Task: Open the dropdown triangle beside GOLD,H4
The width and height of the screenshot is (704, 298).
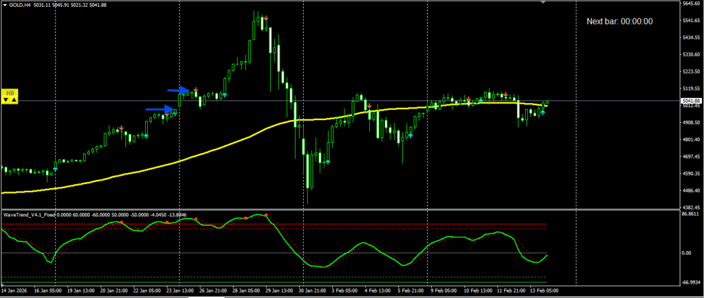Action: pyautogui.click(x=4, y=5)
